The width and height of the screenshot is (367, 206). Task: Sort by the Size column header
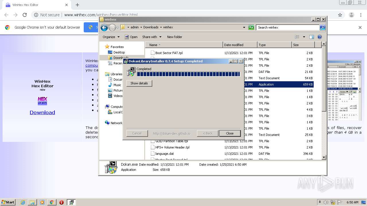point(303,45)
